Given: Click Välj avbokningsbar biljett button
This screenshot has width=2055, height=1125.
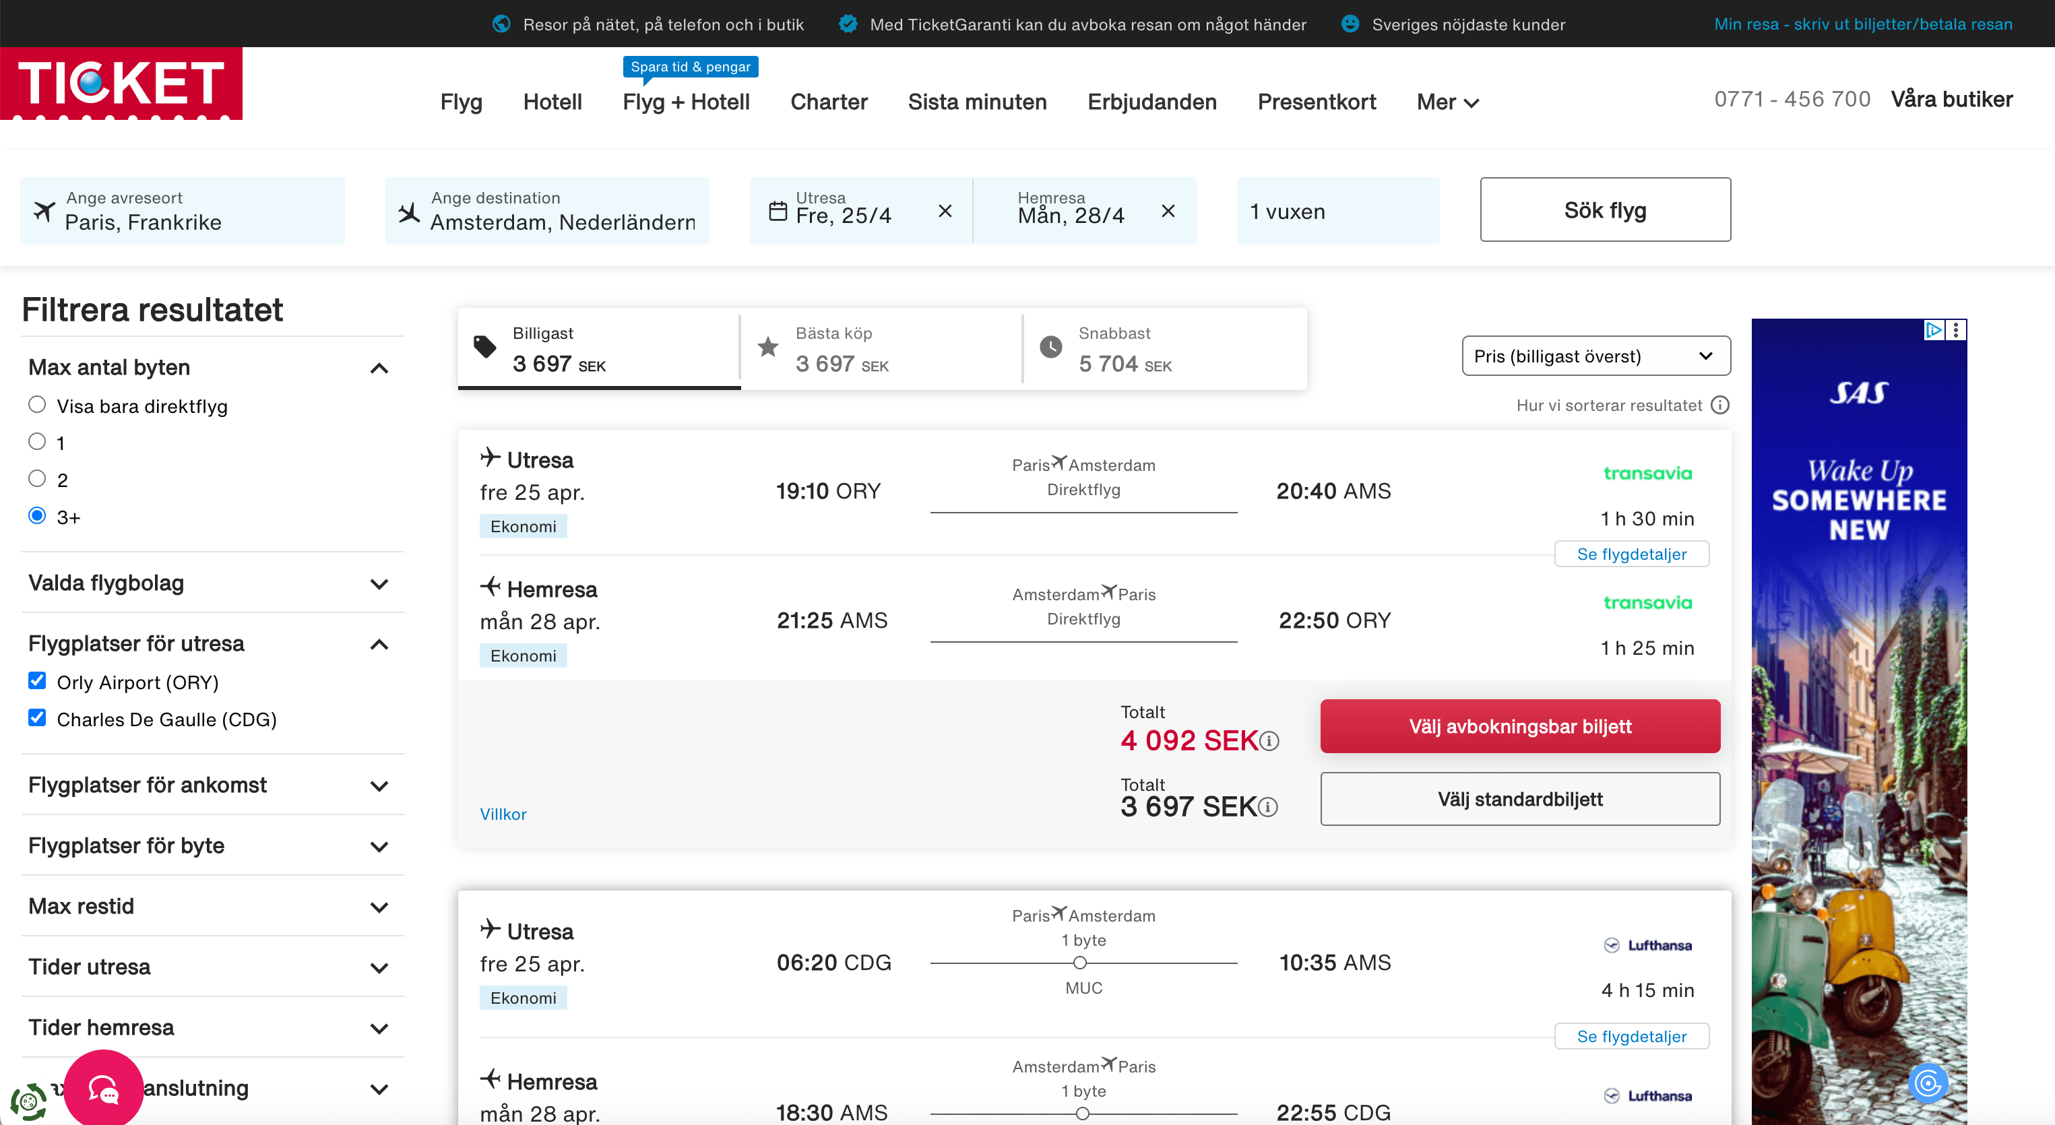Looking at the screenshot, I should (x=1520, y=726).
